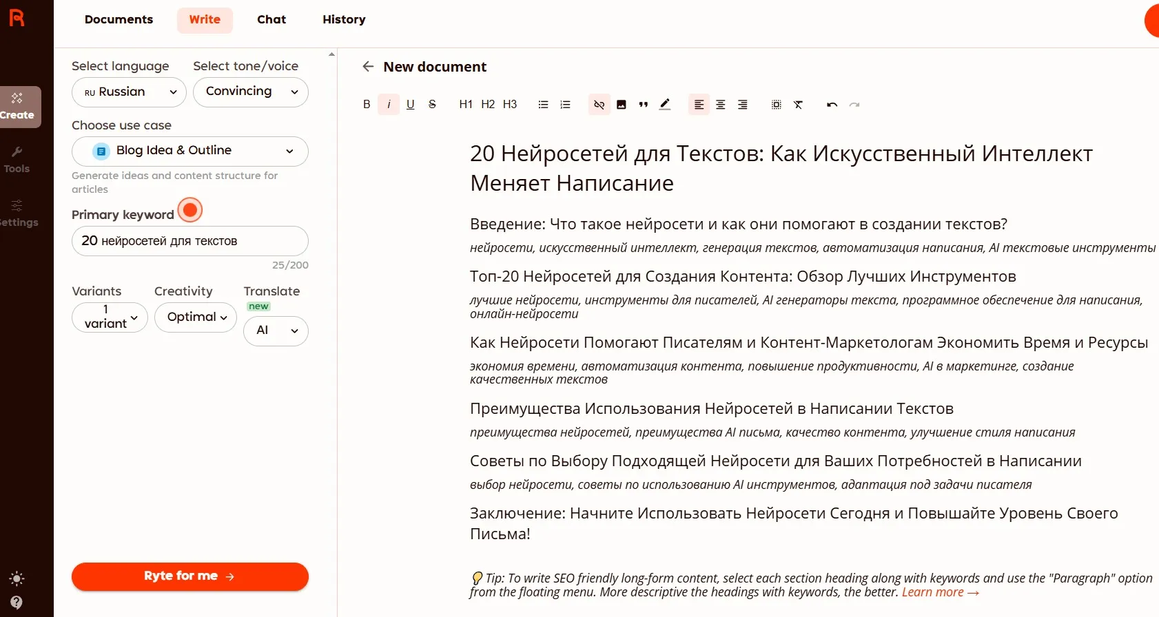Go back using arrow beside New document
The image size is (1159, 617).
pyautogui.click(x=368, y=67)
